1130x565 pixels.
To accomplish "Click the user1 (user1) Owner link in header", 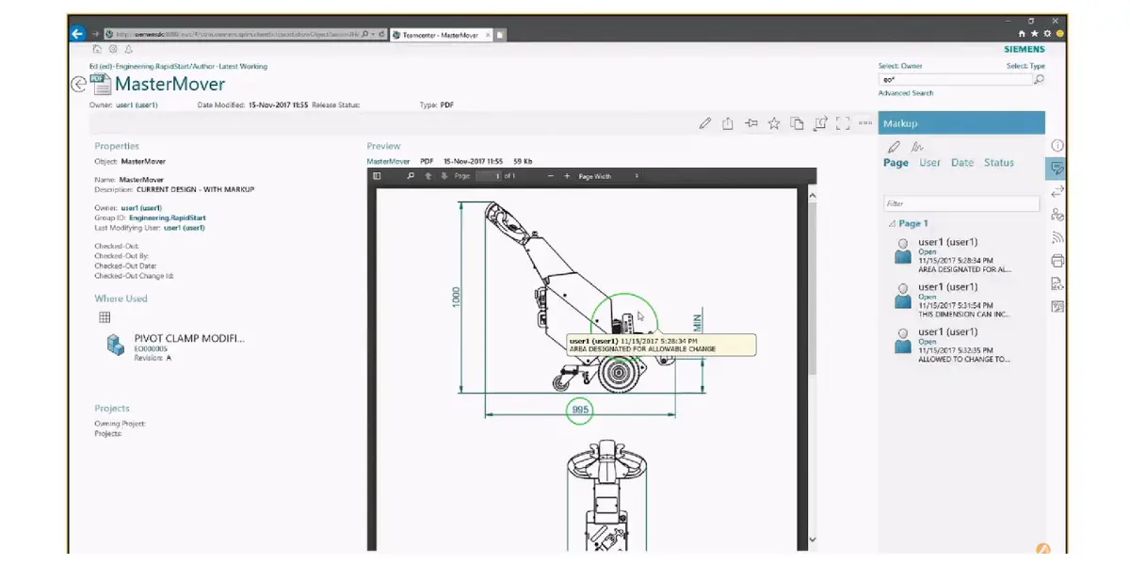I will pyautogui.click(x=137, y=105).
